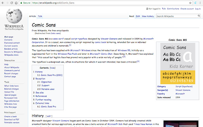The height and width of the screenshot is (127, 203).
Task: Open the View history tab
Action: tap(148, 16)
